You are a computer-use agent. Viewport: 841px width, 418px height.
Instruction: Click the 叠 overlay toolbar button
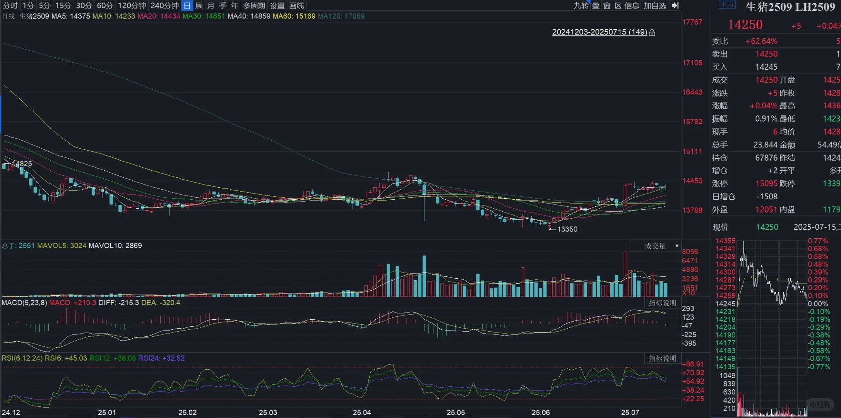pyautogui.click(x=596, y=5)
